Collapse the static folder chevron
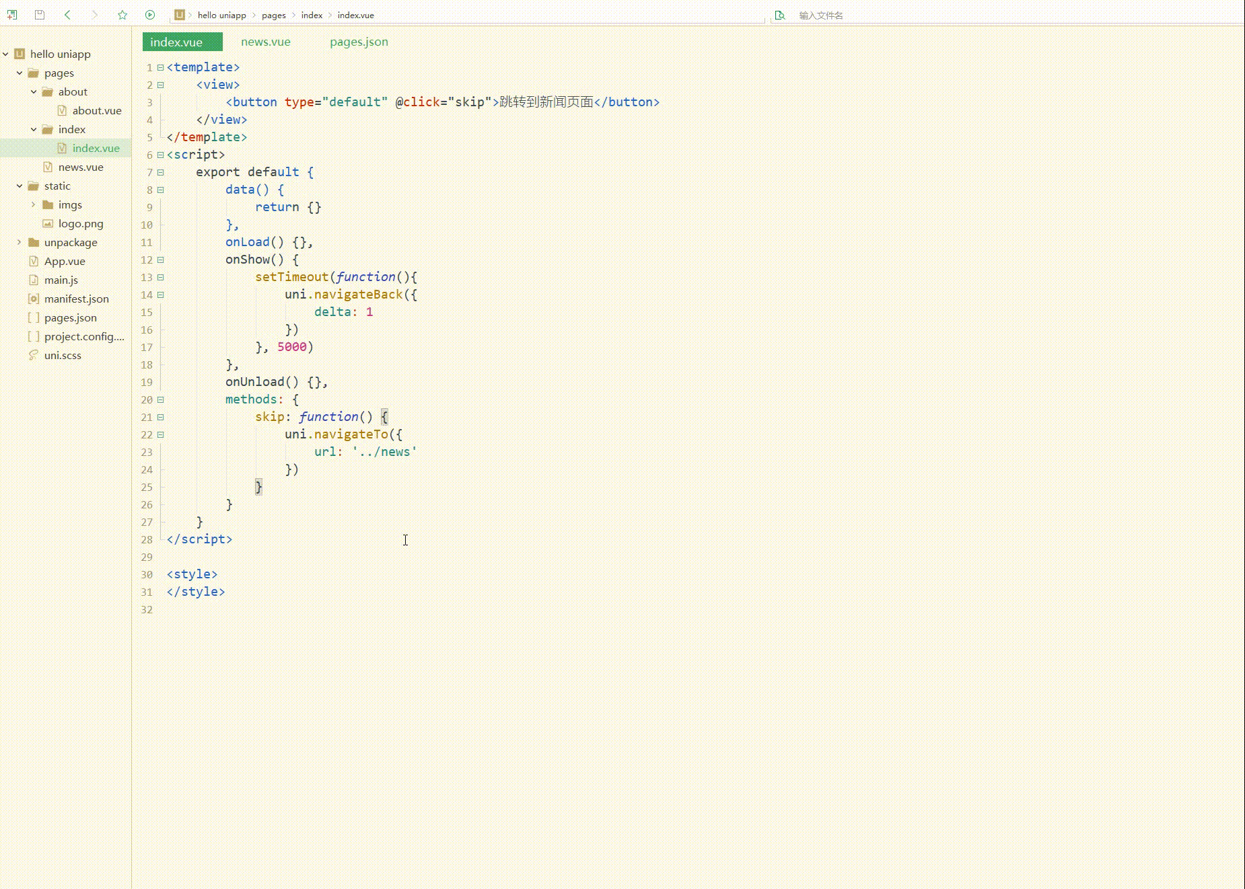This screenshot has height=889, width=1245. point(20,186)
